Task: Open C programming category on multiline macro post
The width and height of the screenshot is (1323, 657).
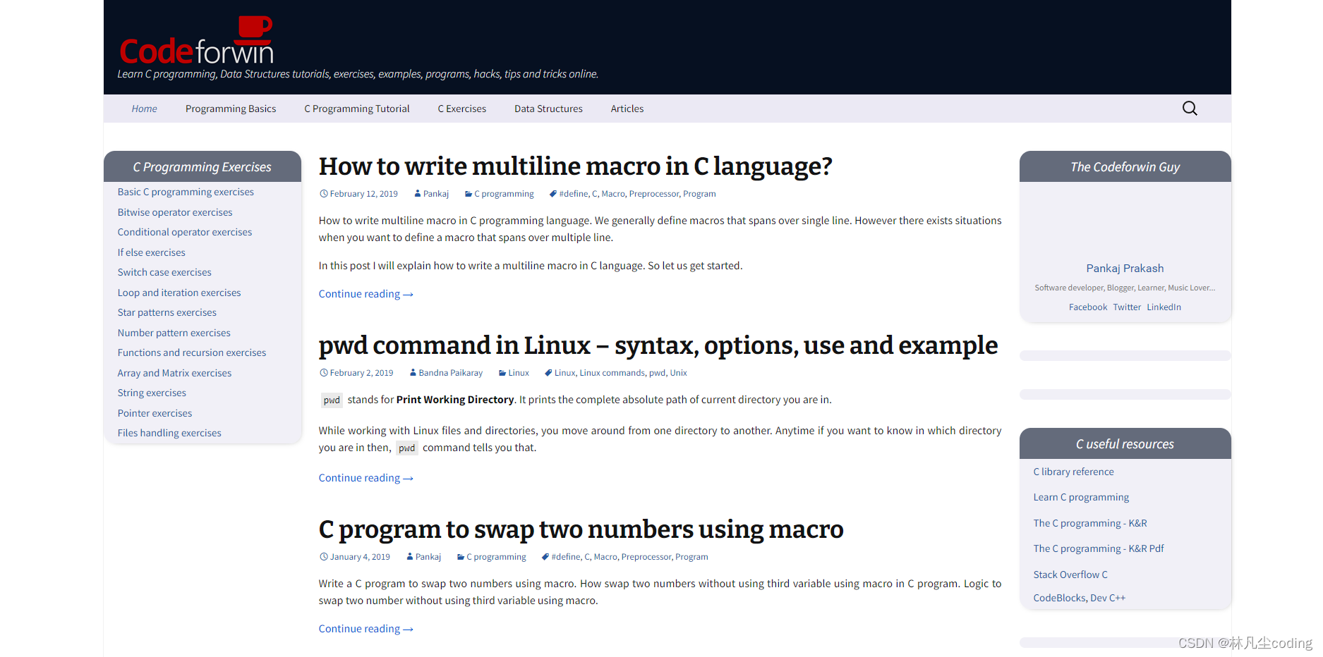Action: point(504,194)
